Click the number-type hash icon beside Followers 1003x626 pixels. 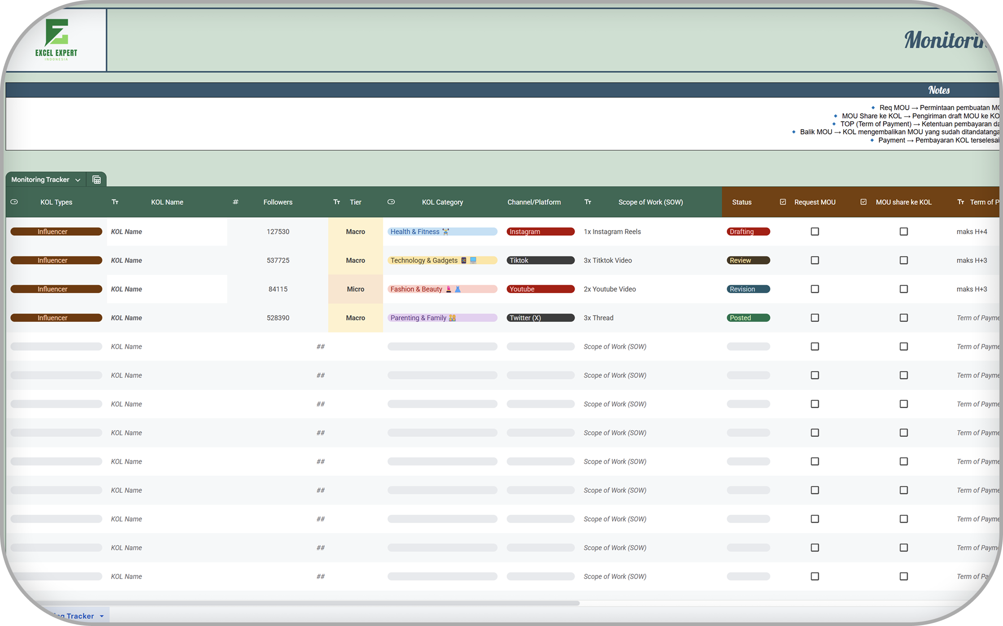(235, 202)
